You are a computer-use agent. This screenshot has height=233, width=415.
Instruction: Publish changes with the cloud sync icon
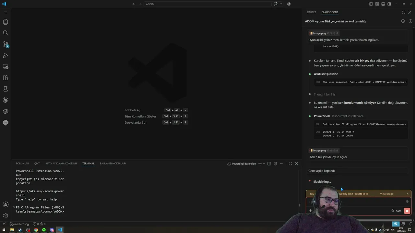click(27, 224)
